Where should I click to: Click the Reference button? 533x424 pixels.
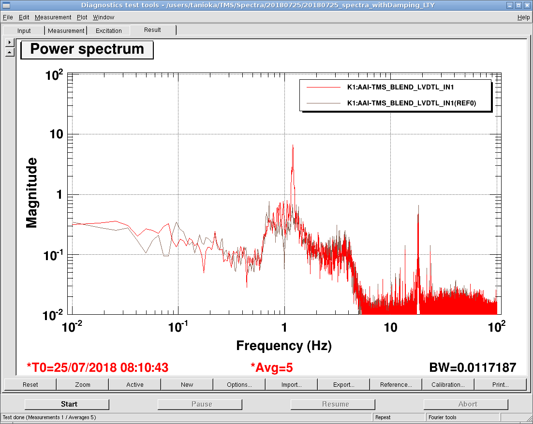pos(396,385)
